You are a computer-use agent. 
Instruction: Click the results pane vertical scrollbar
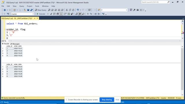(182, 69)
